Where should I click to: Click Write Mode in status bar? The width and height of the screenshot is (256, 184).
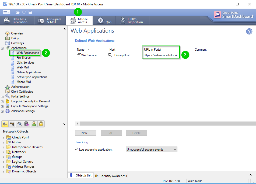click(195, 181)
